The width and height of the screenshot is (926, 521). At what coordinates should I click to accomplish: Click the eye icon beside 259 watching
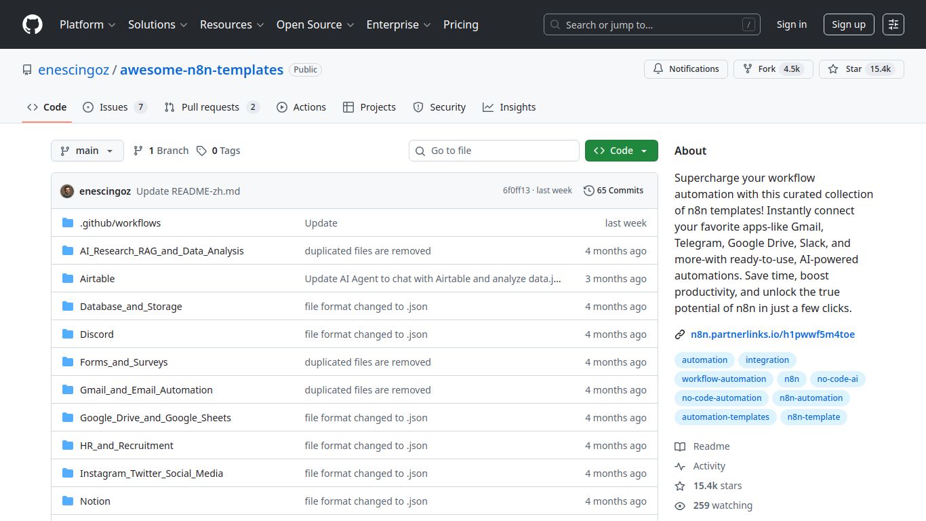tap(680, 505)
